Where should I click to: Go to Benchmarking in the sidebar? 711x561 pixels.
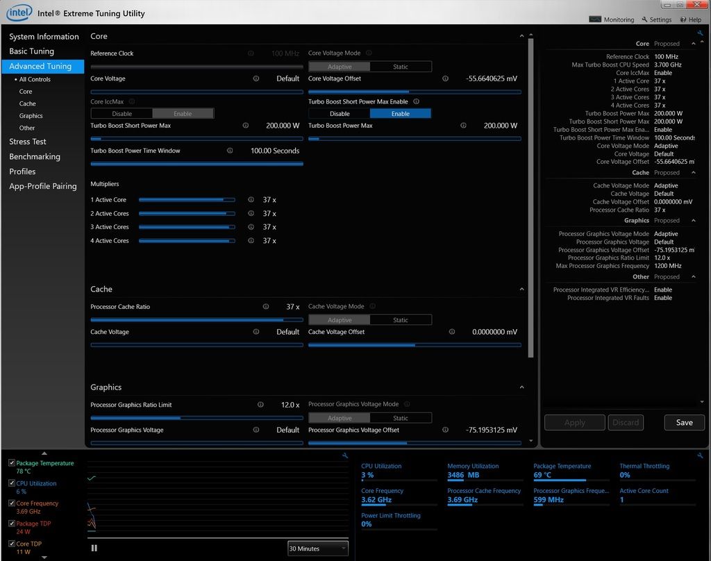pyautogui.click(x=35, y=157)
